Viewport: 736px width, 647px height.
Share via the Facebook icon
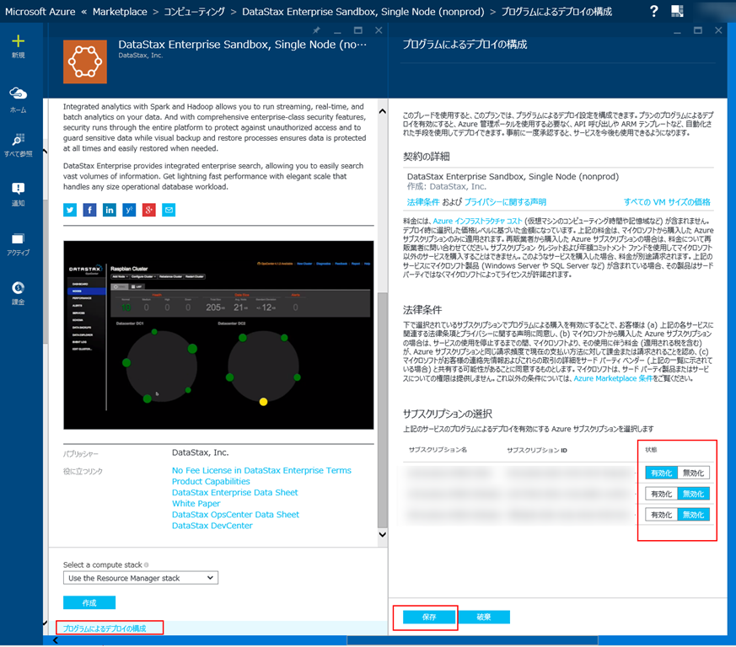(89, 210)
